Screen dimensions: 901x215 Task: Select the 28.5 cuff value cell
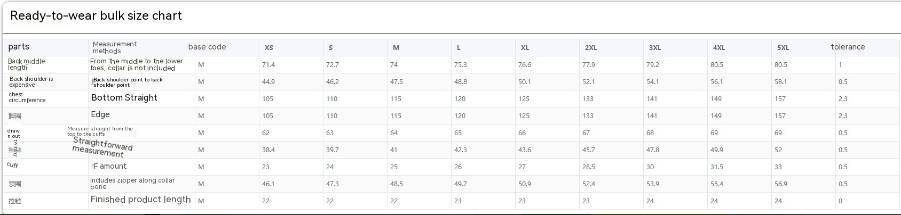coord(589,167)
